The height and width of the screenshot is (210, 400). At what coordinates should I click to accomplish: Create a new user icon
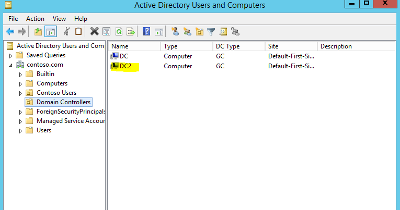(x=175, y=31)
